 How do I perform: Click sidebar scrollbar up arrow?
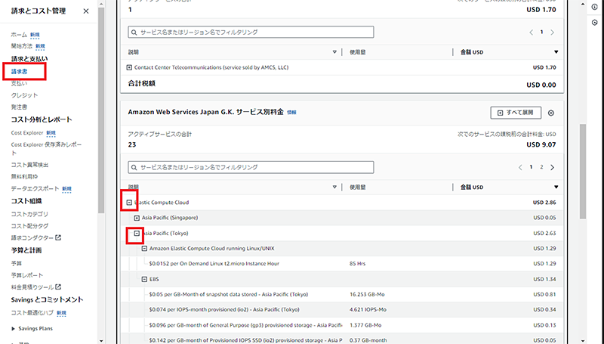[x=101, y=4]
